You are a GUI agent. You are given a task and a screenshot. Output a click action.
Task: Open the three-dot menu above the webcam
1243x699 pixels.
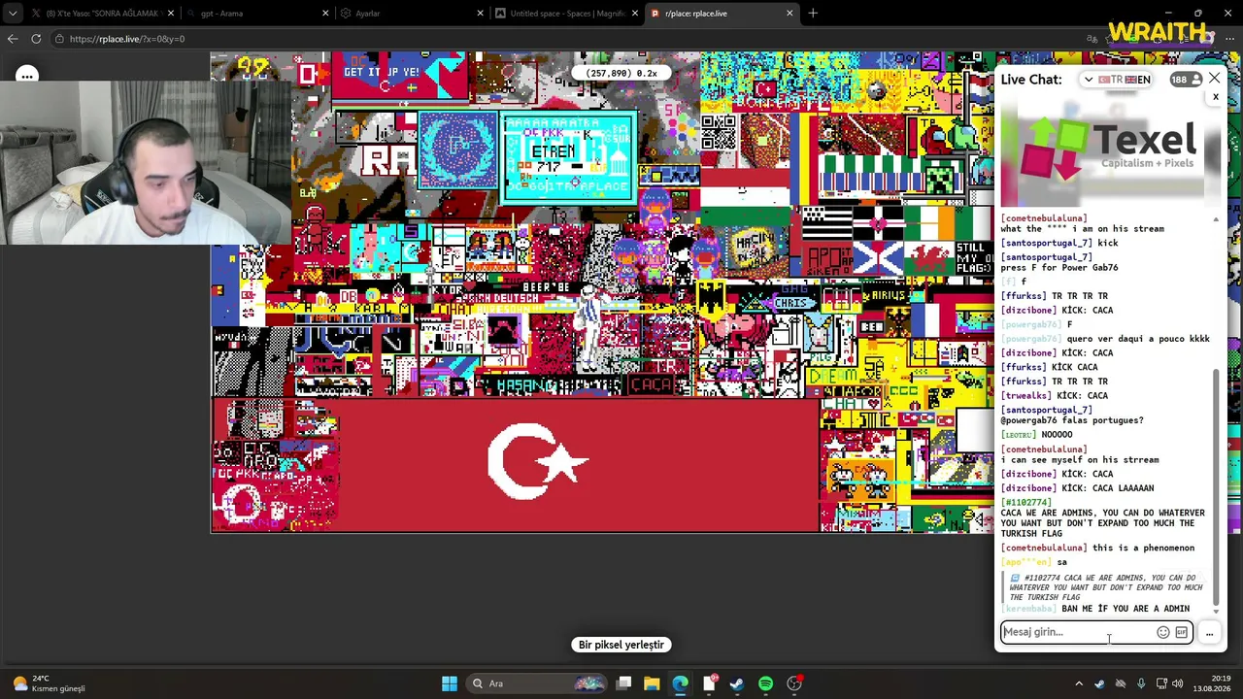coord(26,76)
